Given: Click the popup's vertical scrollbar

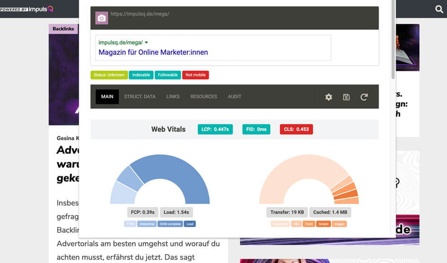Looking at the screenshot, I should pos(393,38).
